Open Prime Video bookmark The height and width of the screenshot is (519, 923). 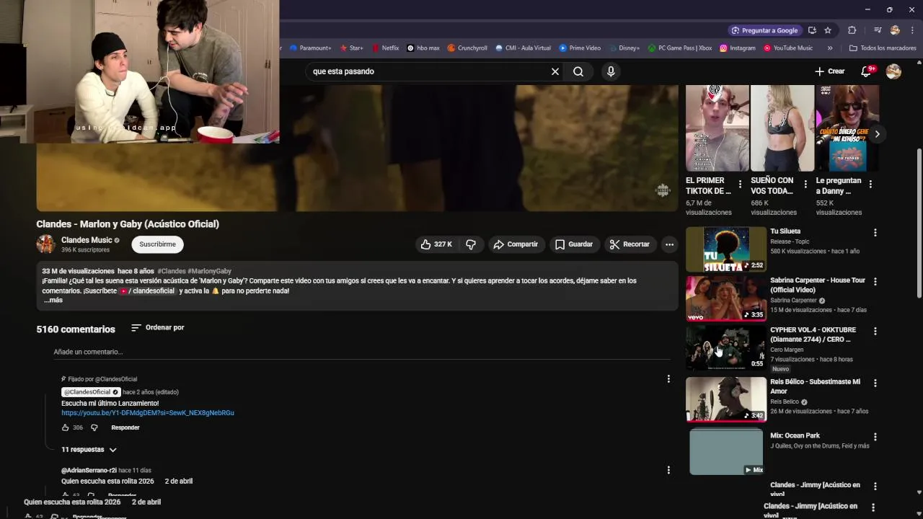click(580, 48)
